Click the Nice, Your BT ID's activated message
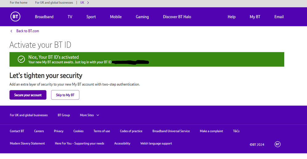Image resolution: width=307 pixels, height=159 pixels. [54, 57]
